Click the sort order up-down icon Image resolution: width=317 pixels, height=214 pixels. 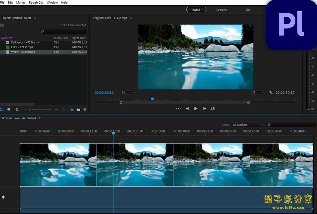point(64,109)
